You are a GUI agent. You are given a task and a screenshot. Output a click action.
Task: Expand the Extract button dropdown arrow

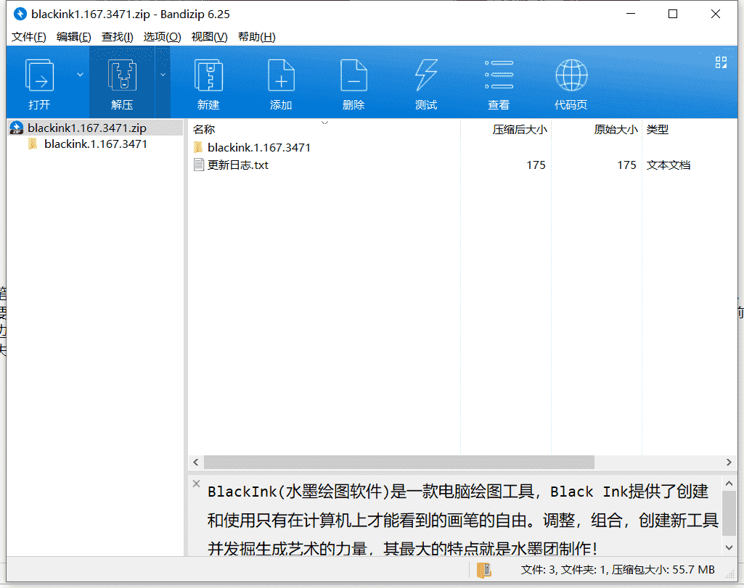[x=163, y=75]
